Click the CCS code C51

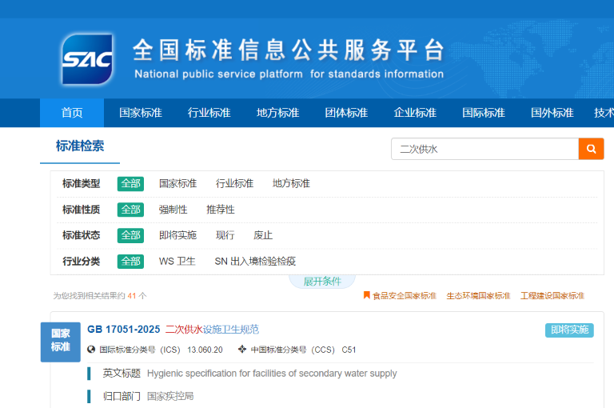pyautogui.click(x=349, y=350)
